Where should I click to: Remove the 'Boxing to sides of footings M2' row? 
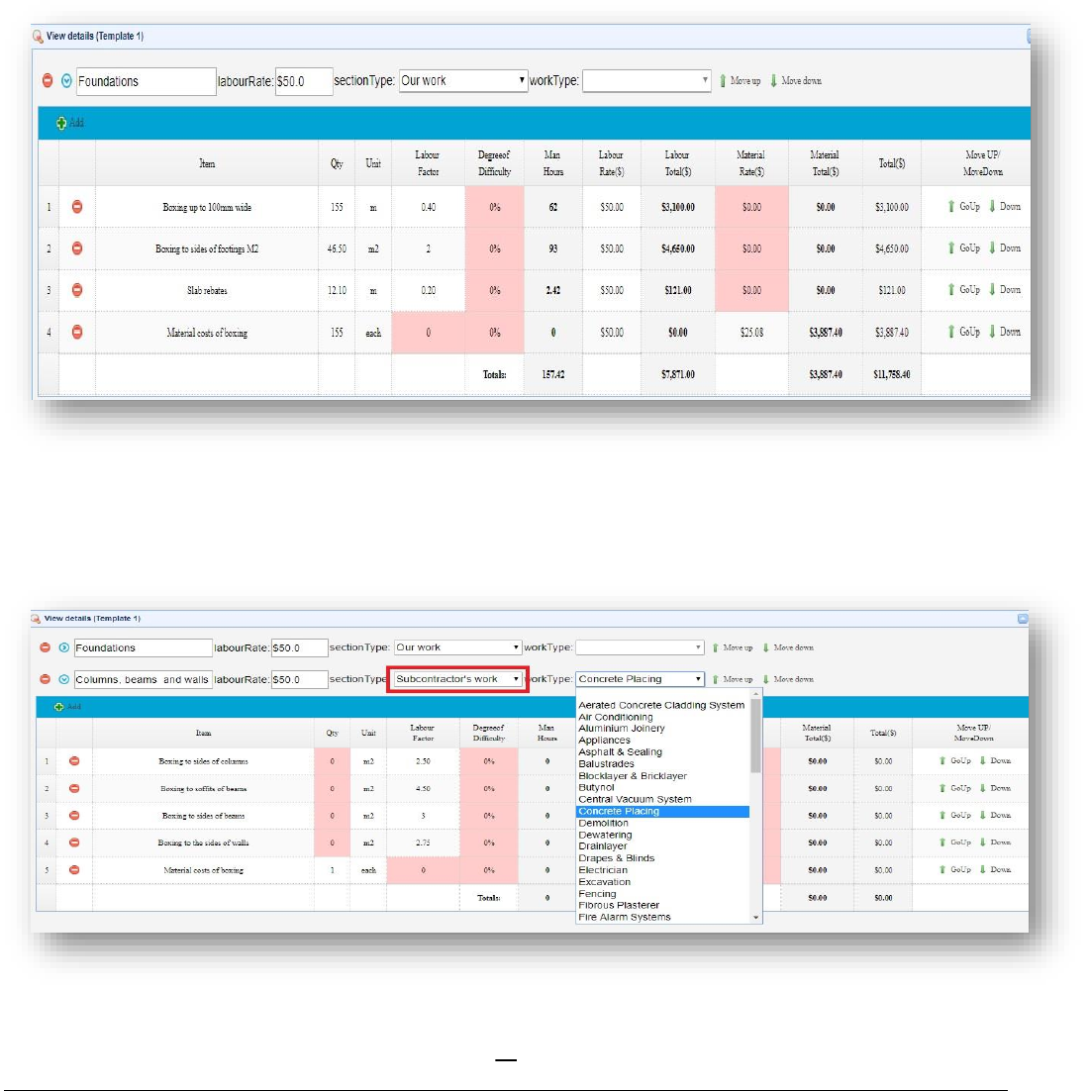77,248
